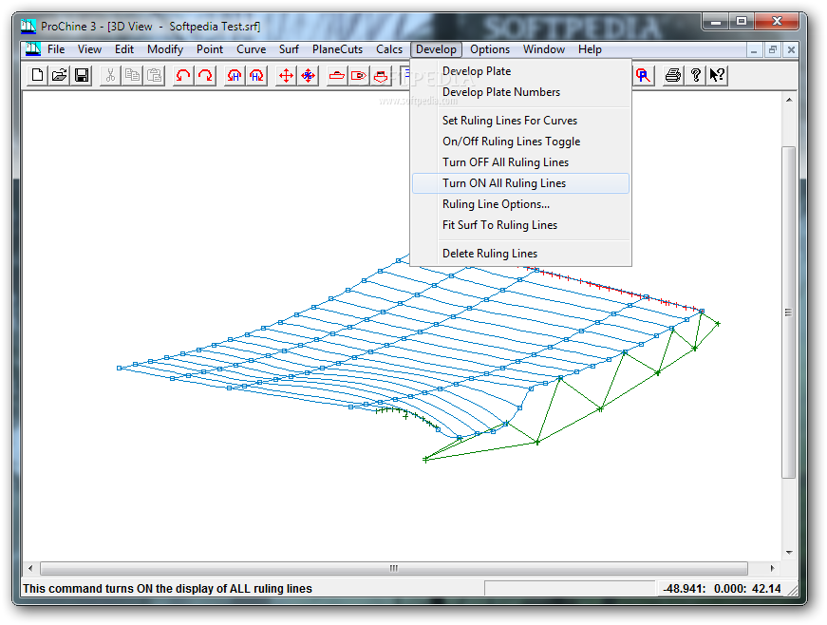Choose Develop Plate Numbers
Viewport: 827px width, 625px height.
point(520,92)
